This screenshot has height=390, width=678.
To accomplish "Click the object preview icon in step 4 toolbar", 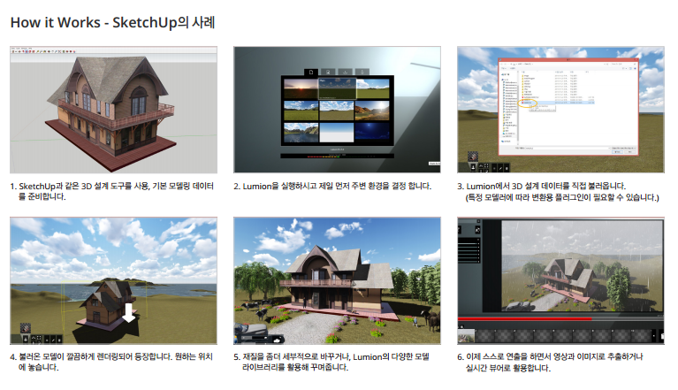I will click(26, 329).
